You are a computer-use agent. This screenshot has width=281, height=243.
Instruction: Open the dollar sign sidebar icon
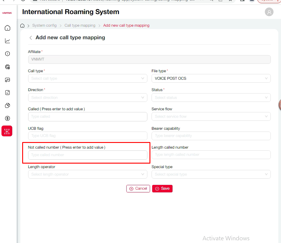pos(7,118)
